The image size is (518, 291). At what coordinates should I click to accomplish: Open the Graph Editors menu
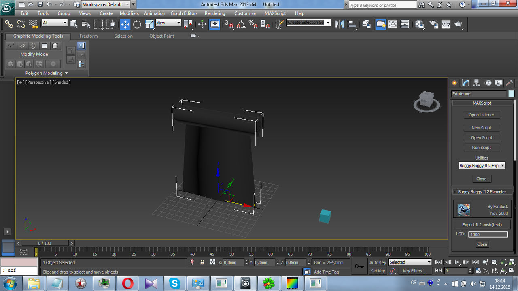(184, 13)
